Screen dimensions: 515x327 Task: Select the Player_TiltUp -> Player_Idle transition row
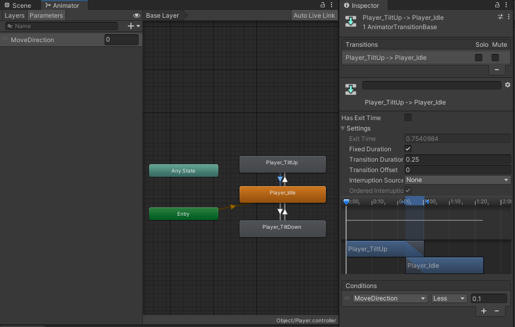(x=426, y=58)
